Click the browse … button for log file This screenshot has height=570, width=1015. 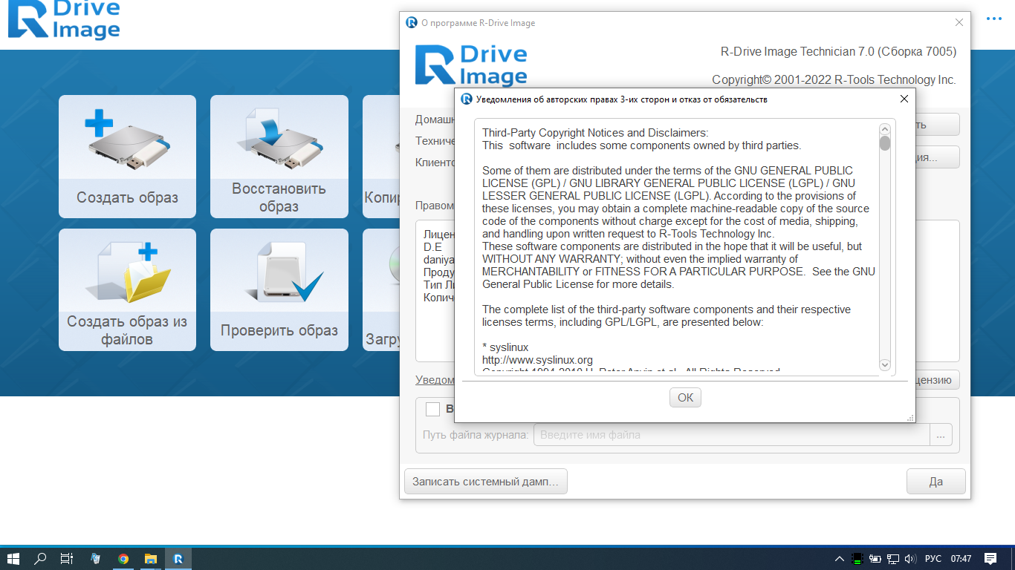pyautogui.click(x=941, y=435)
